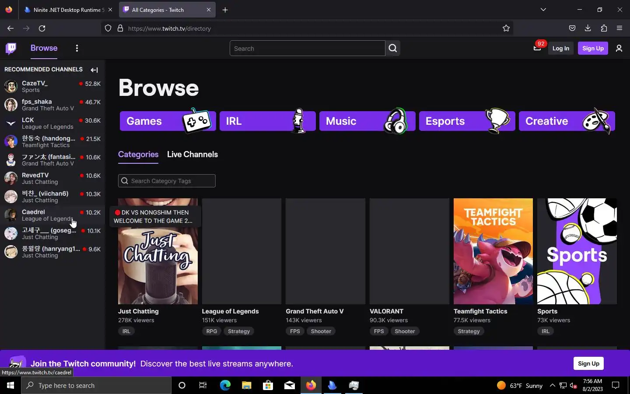
Task: Show site security lock information
Action: 120,28
